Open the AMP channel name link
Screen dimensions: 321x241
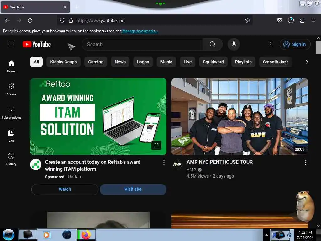click(x=191, y=170)
